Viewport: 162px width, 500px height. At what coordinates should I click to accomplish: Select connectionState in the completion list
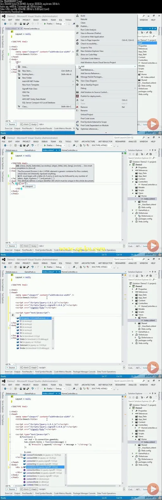[x=44, y=473]
